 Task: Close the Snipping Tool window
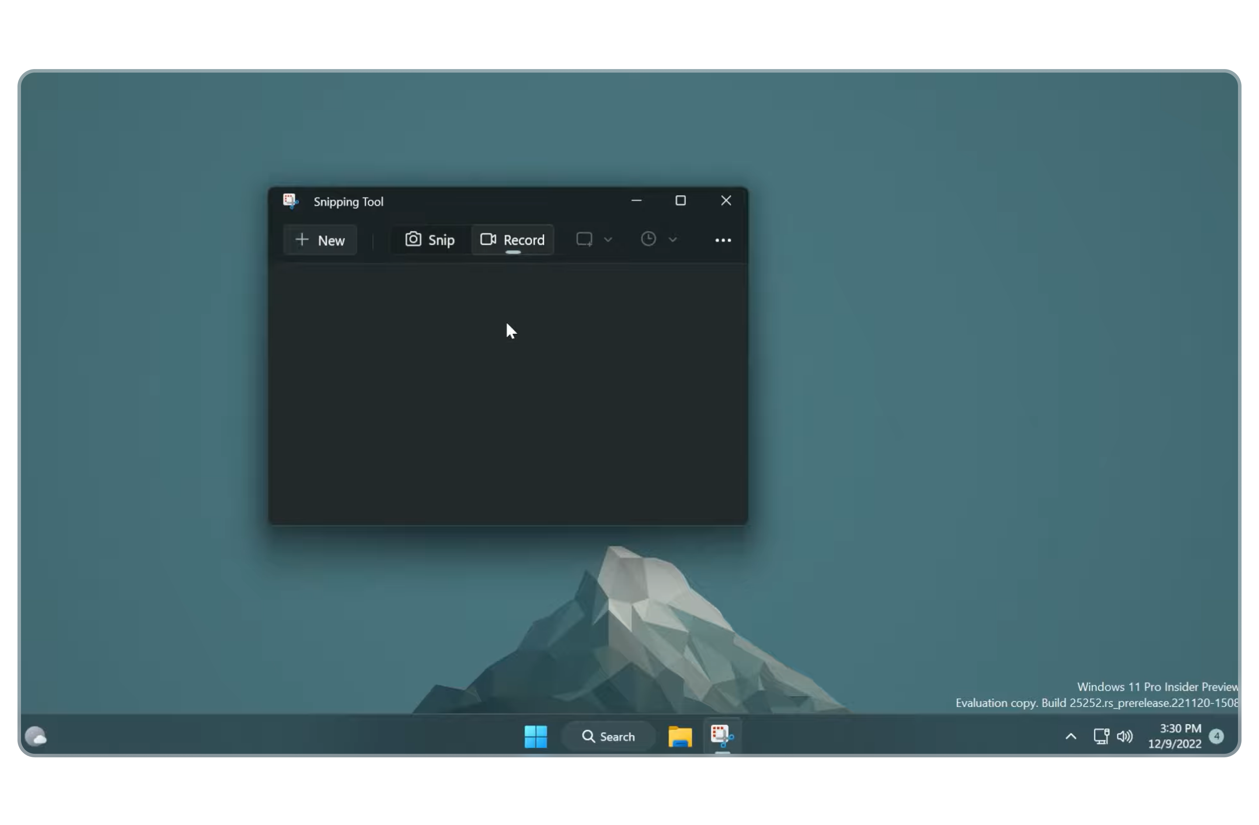[x=726, y=201]
